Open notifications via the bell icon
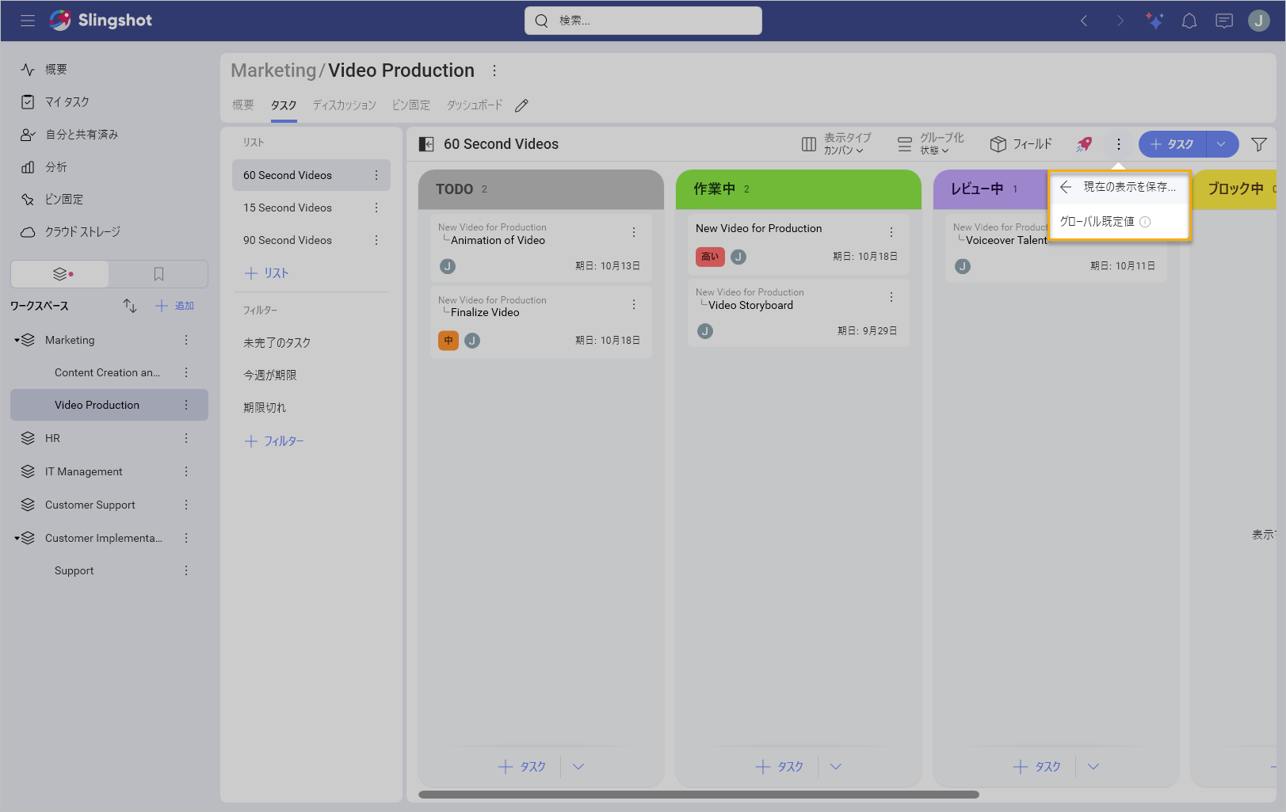The height and width of the screenshot is (812, 1286). [1189, 20]
